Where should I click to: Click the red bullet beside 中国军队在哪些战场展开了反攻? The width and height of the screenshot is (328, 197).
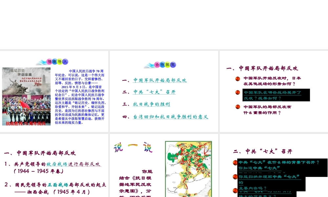[x=237, y=92]
